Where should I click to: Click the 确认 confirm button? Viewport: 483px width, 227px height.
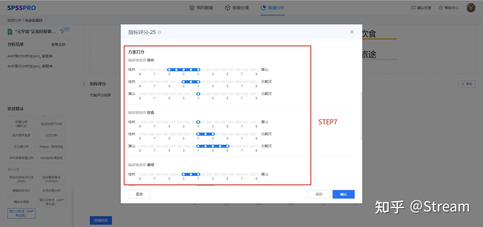[344, 194]
